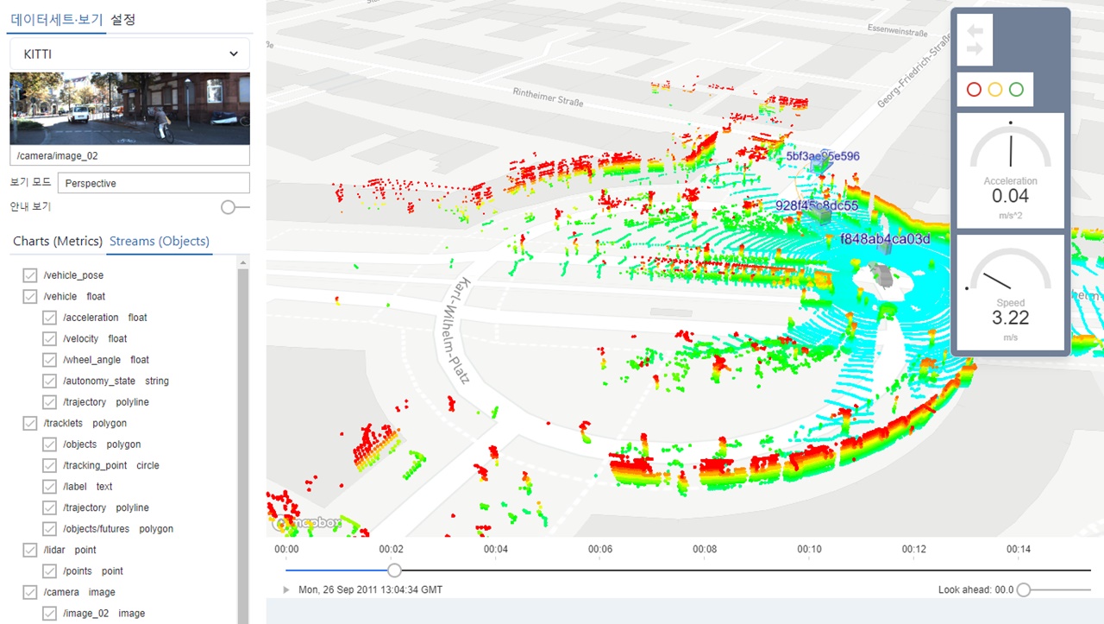1104x624 pixels.
Task: Click the green traffic light circle
Action: (1016, 89)
